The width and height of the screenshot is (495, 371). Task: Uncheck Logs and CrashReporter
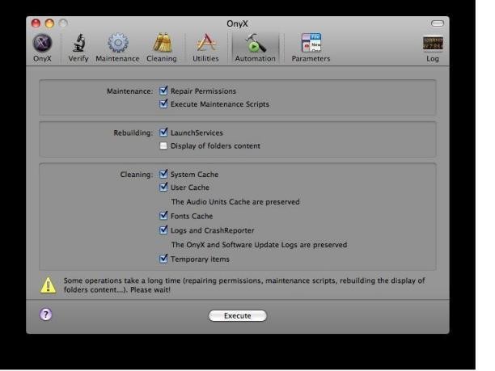coord(163,230)
